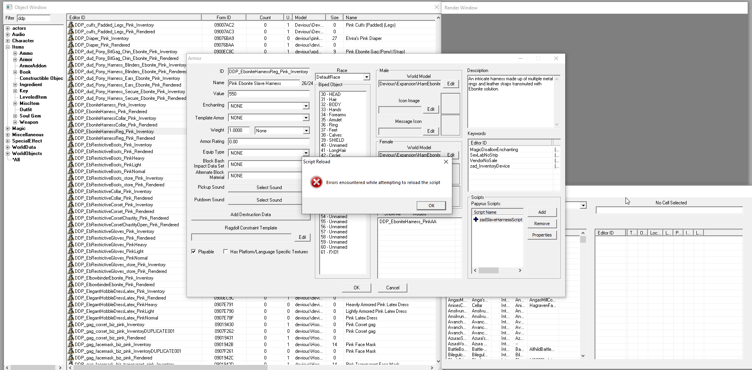Click the Edit button beside Male World Model
752x370 pixels.
click(451, 84)
